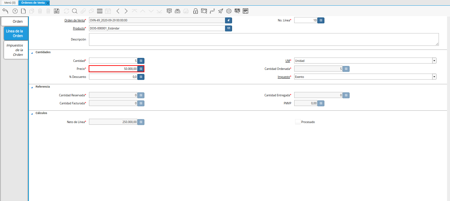This screenshot has height=201, width=450.
Task: Click the Producto field DOIS-000001_Estándar
Action: 157,28
